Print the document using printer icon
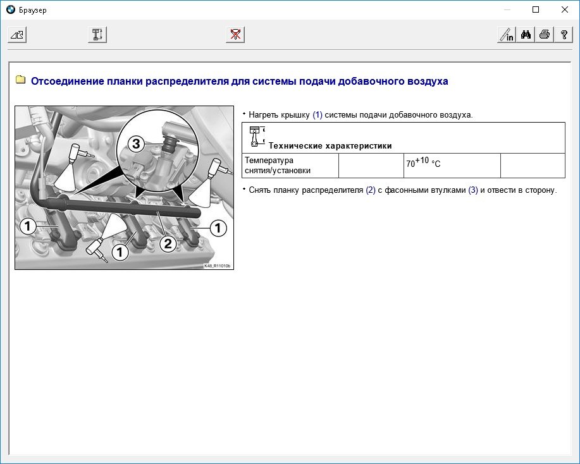 click(544, 35)
